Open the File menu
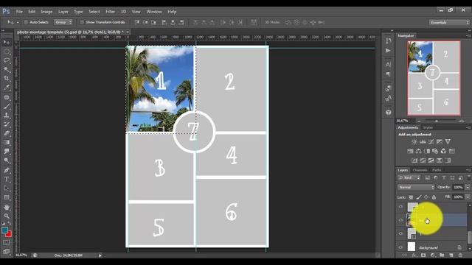The height and width of the screenshot is (265, 472). pos(19,12)
